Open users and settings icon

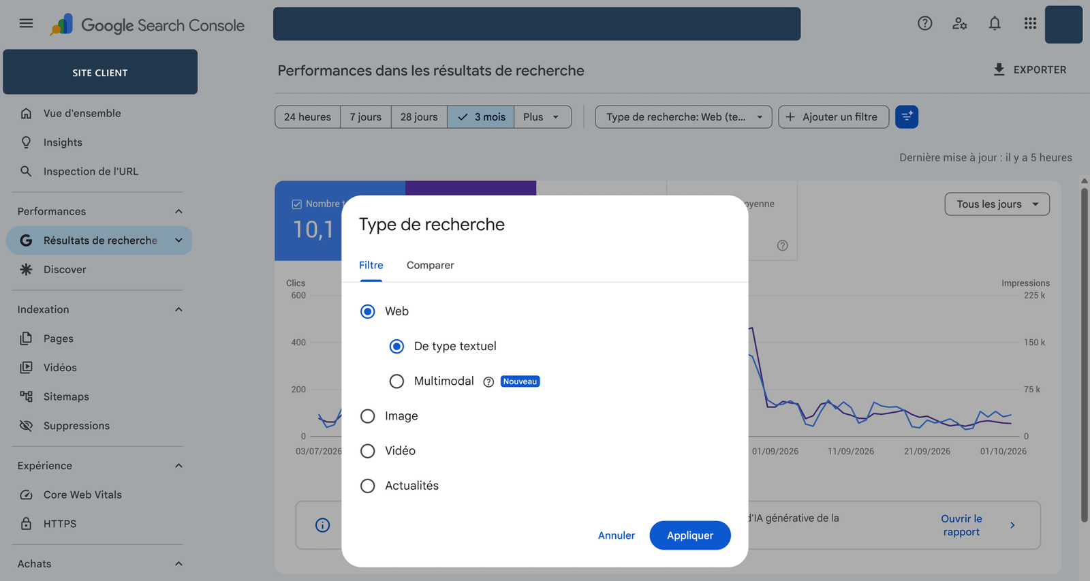point(960,23)
